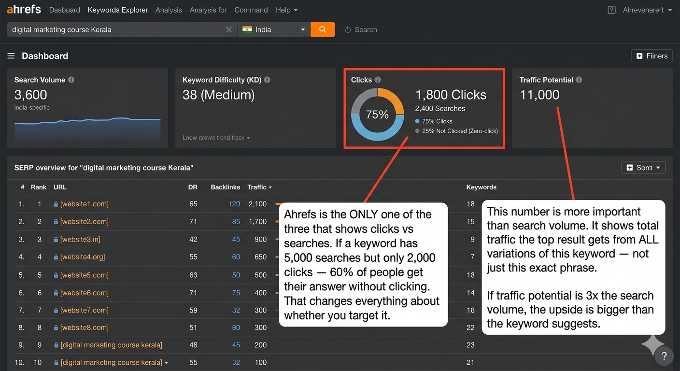The width and height of the screenshot is (680, 371).
Task: Open the rank 9 digital marketing course kerala link
Action: [112, 345]
